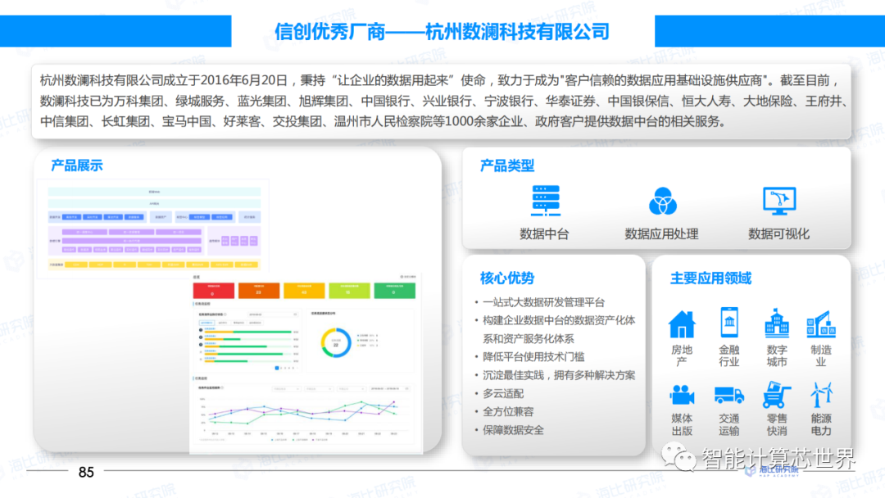Viewport: 885px width, 498px height.
Task: Select the 房地产 house icon
Action: (x=682, y=324)
